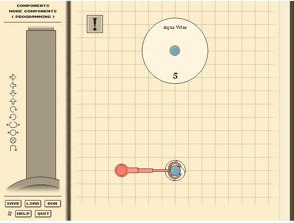Switch to the Programming tab

(x=33, y=16)
